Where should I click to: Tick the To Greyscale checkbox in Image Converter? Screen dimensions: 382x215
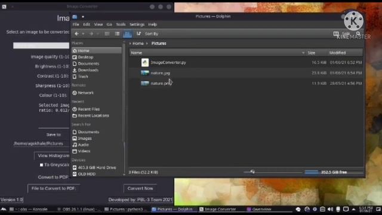coord(41,165)
